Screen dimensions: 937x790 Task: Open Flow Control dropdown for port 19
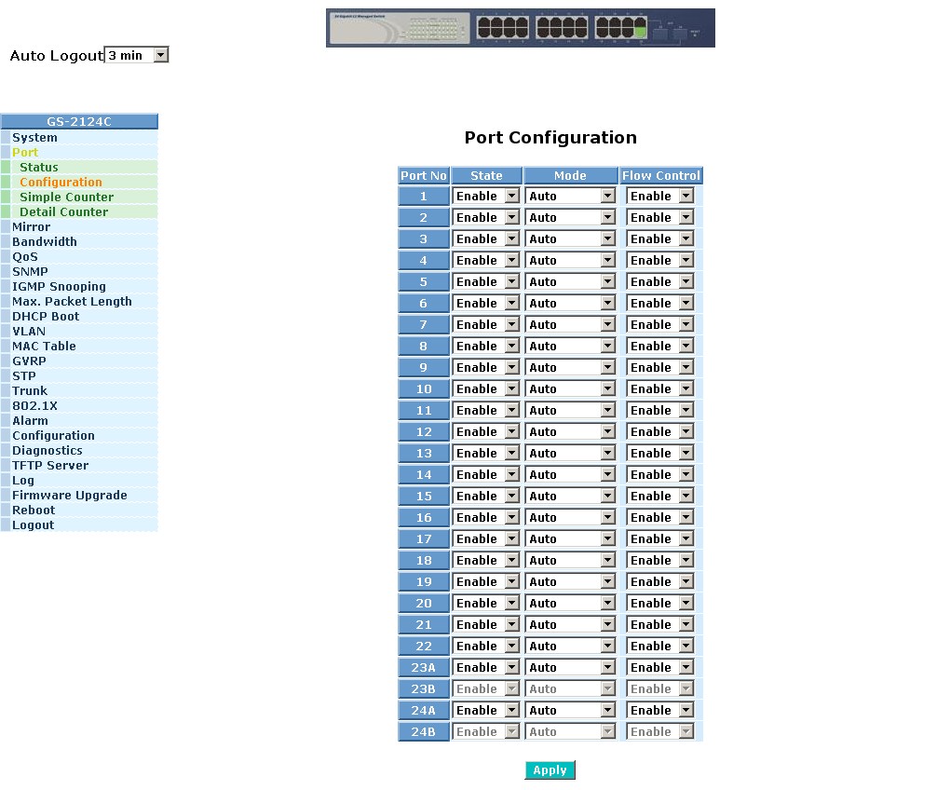coord(659,581)
